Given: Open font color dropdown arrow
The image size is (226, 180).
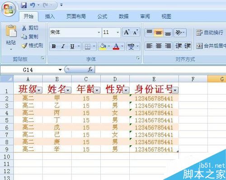Looking at the screenshot, I should pos(122,46).
